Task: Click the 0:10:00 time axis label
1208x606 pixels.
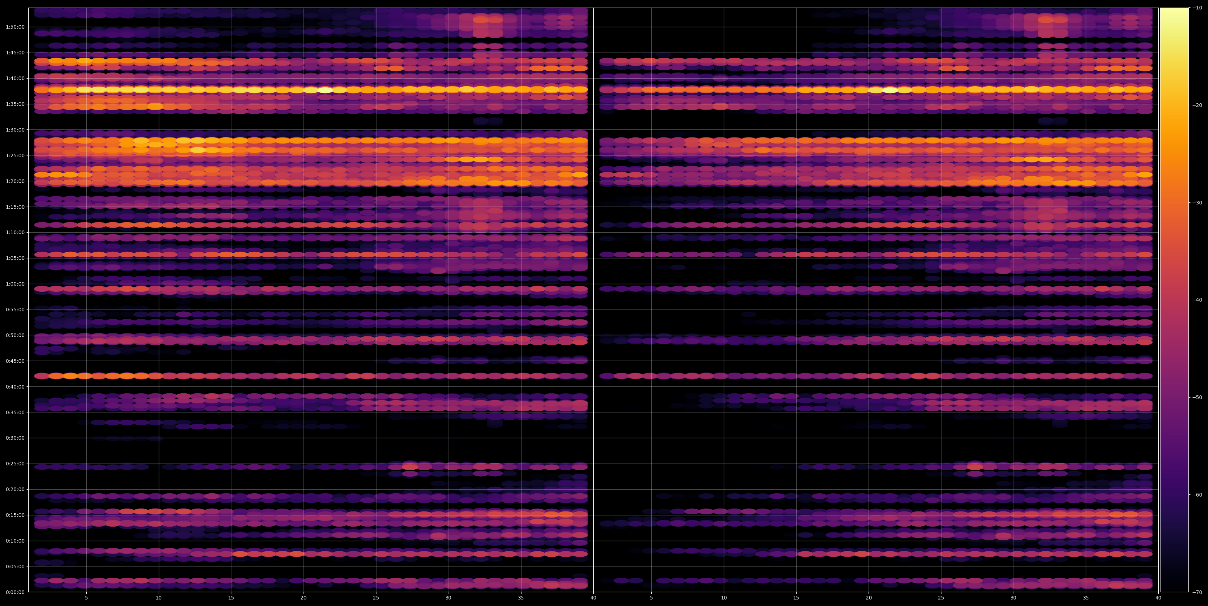Action: tap(15, 541)
